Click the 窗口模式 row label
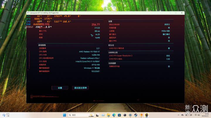Viewport: 211px width, 118px height. pyautogui.click(x=113, y=34)
